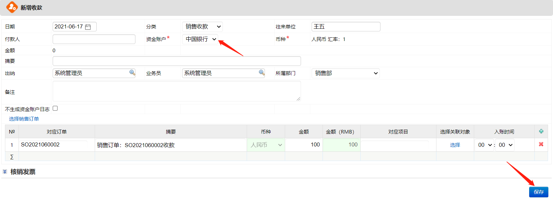Viewport: 553px width, 199px height.
Task: Click the 人民币 汇率: 1 text
Action: 328,39
